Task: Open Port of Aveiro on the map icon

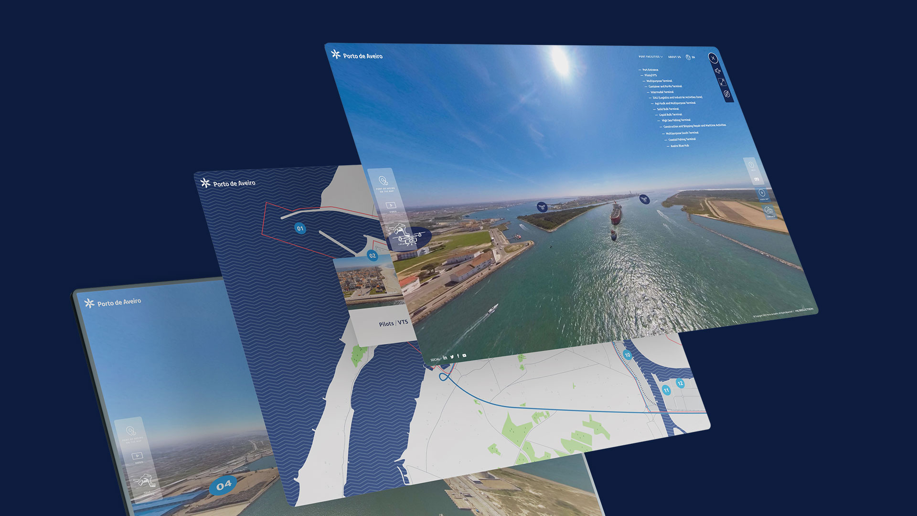Action: tap(383, 181)
